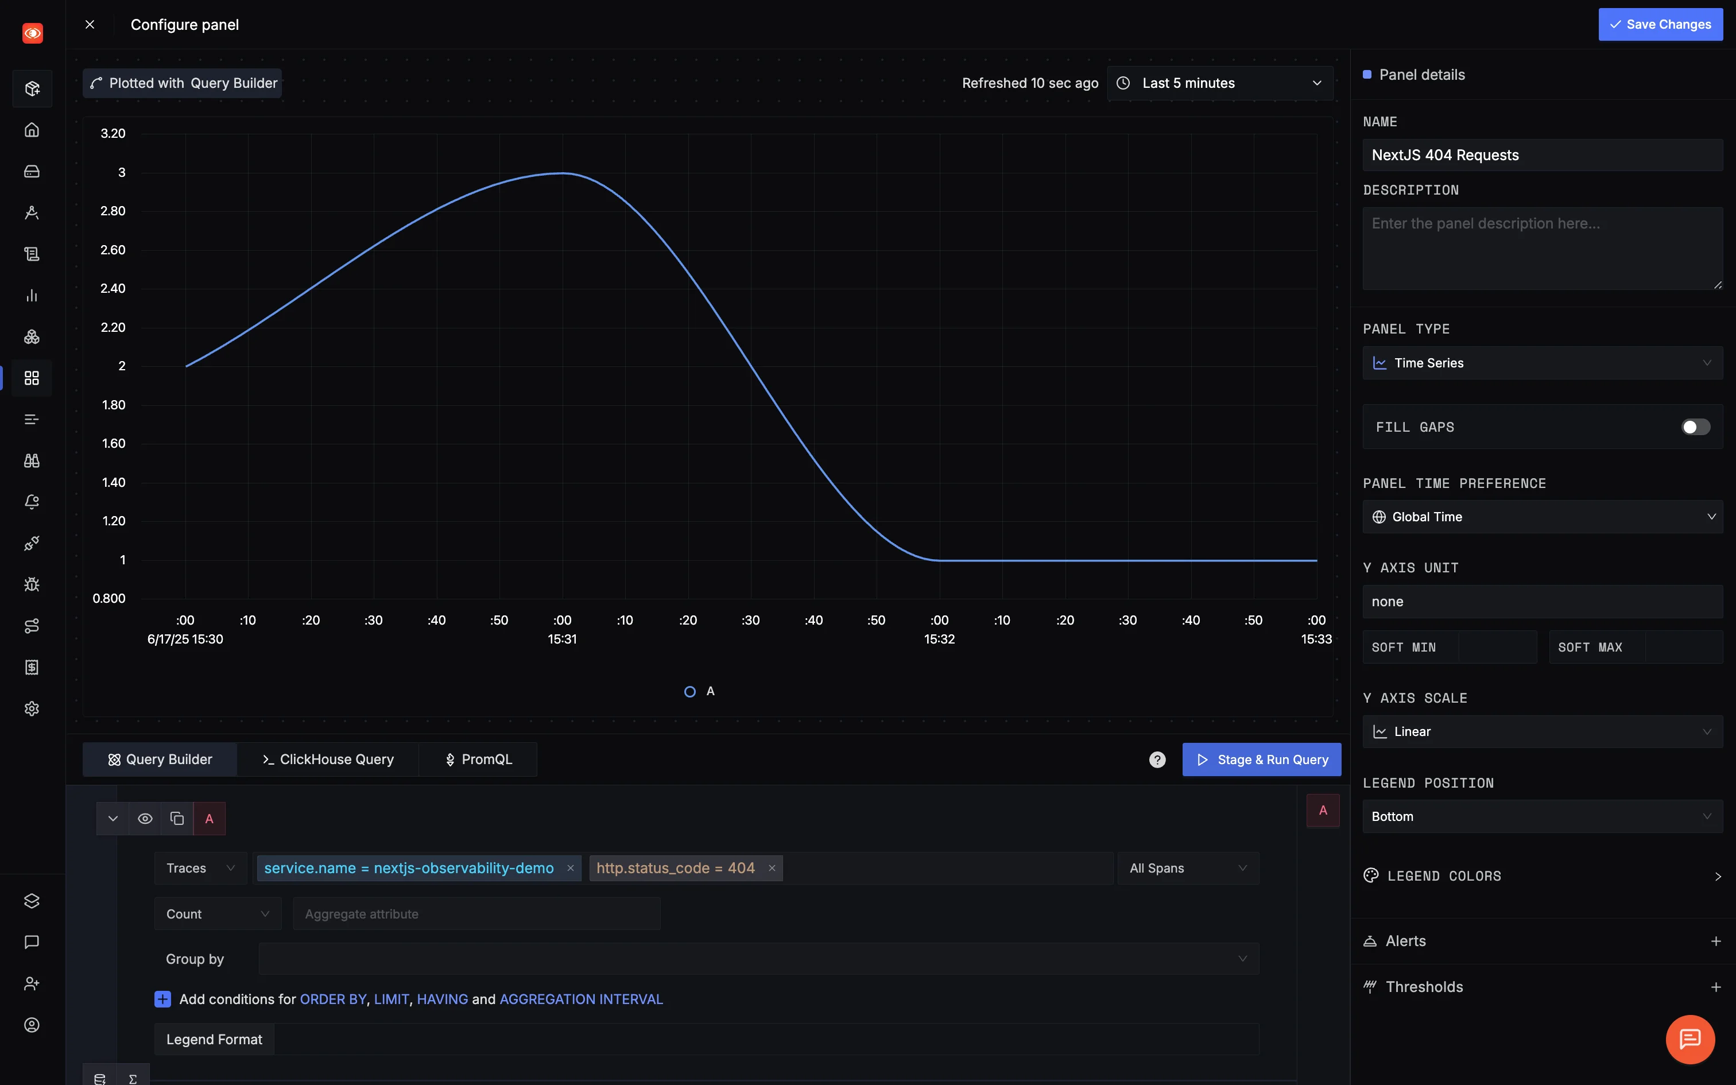Clone query A with copy icon

pos(177,819)
